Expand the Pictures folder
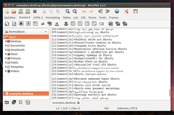 click(x=6, y=58)
